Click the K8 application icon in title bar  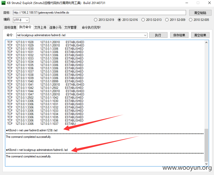coord(3,3)
